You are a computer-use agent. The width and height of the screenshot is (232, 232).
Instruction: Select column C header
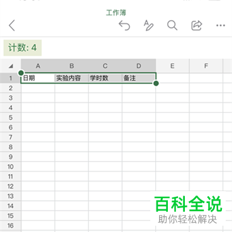pyautogui.click(x=105, y=66)
